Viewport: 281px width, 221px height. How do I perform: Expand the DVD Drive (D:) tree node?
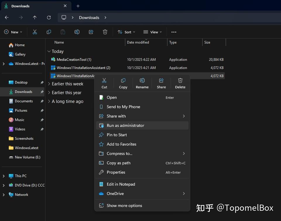click(4, 185)
